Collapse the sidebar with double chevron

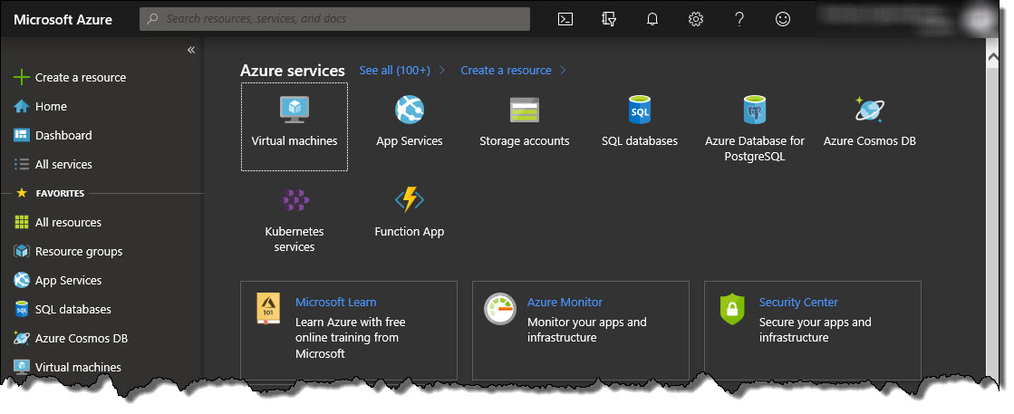(x=191, y=50)
